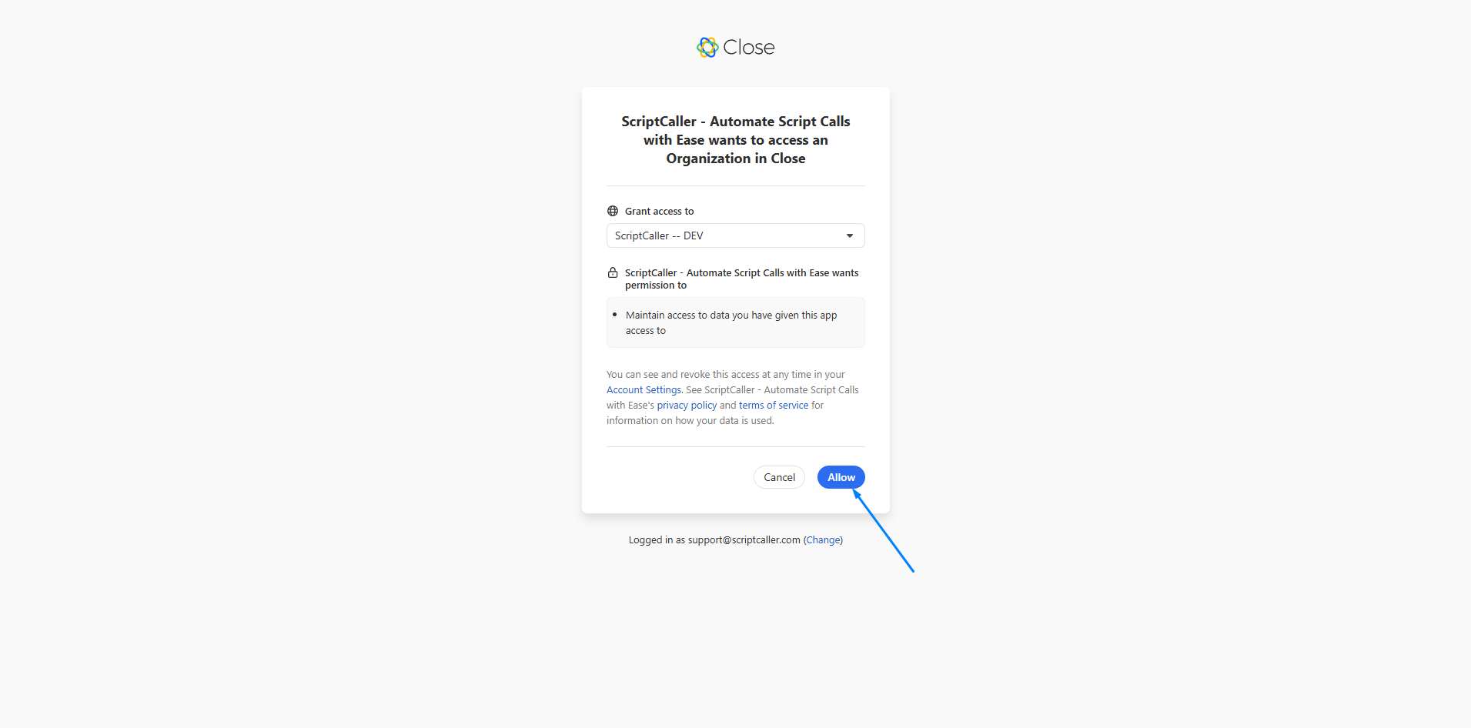This screenshot has height=728, width=1471.
Task: Click the Close logo icon
Action: (707, 48)
